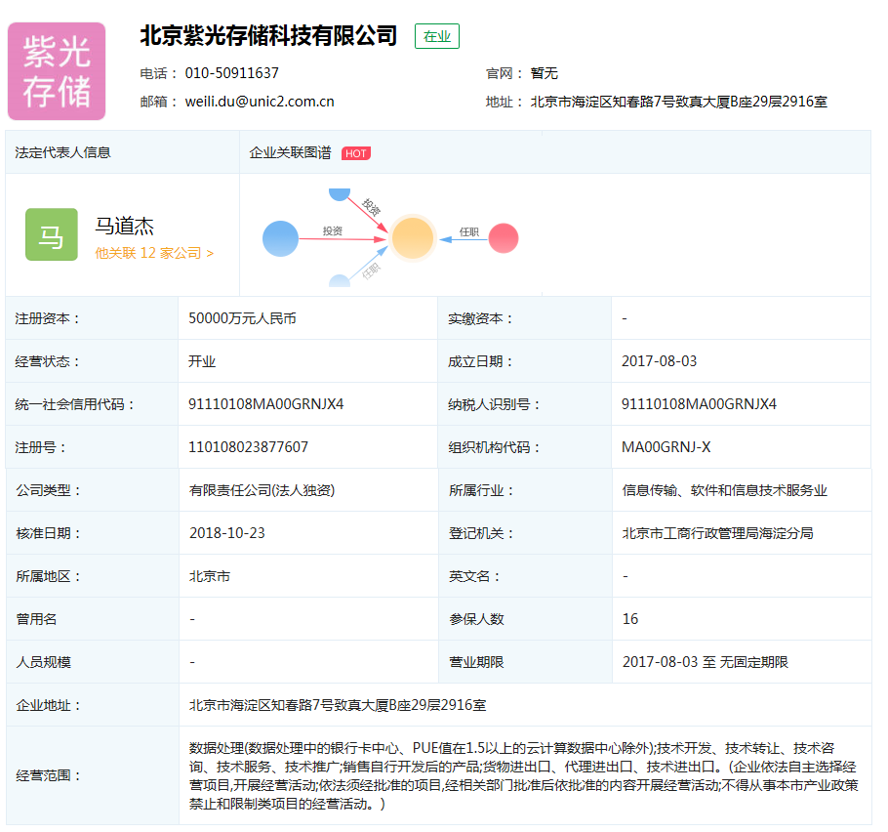The height and width of the screenshot is (832, 888).
Task: Open legal representative 马道杰 profile
Action: [125, 227]
